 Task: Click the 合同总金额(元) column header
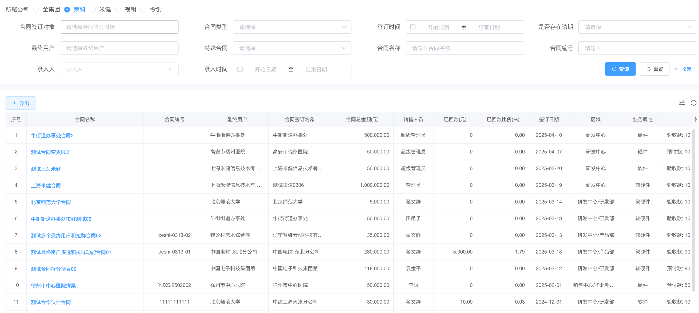point(362,120)
